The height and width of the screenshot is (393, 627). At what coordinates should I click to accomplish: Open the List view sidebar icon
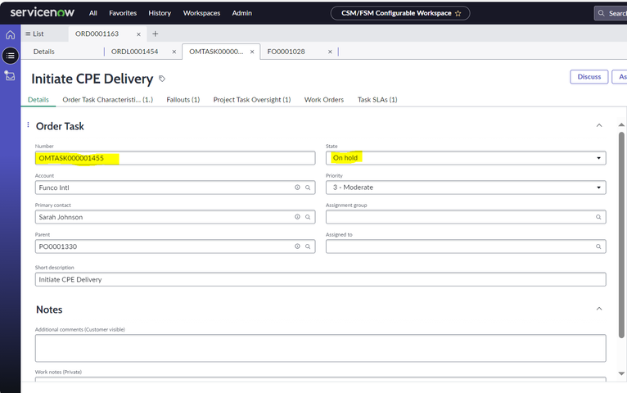click(x=11, y=56)
